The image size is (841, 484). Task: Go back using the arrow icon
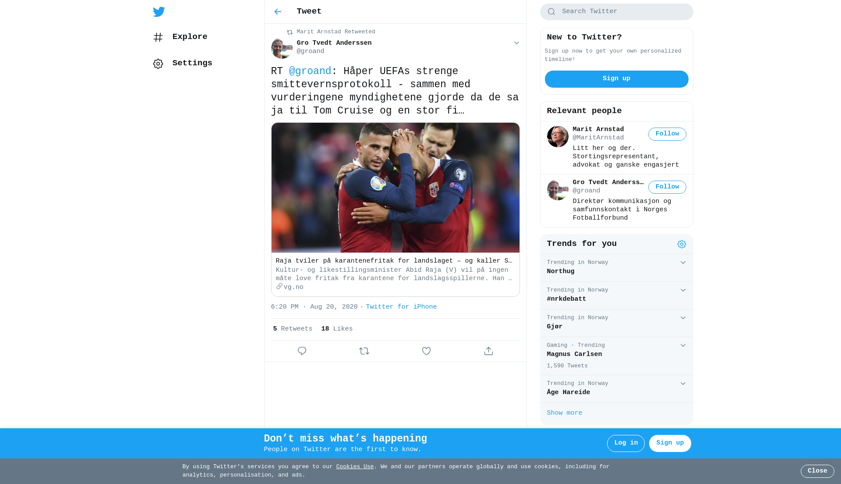278,12
